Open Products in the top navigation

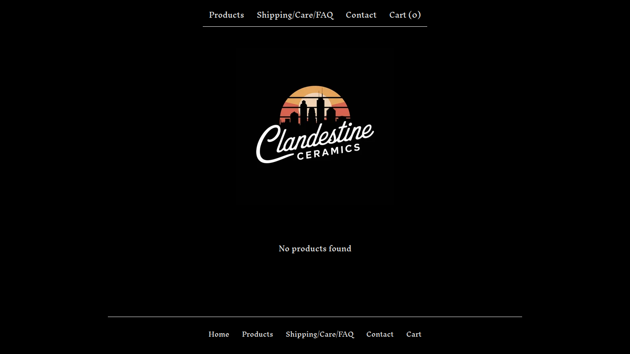pyautogui.click(x=226, y=15)
